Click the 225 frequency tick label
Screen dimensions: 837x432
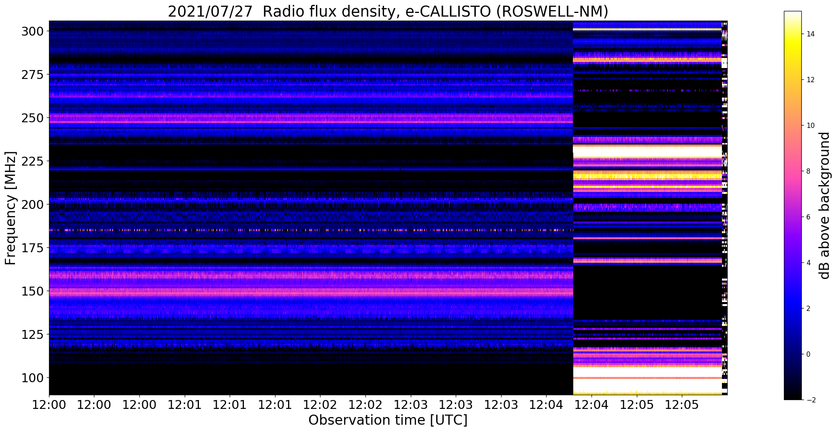point(33,162)
